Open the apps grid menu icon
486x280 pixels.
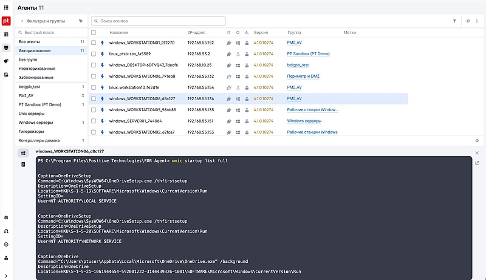coord(6,8)
